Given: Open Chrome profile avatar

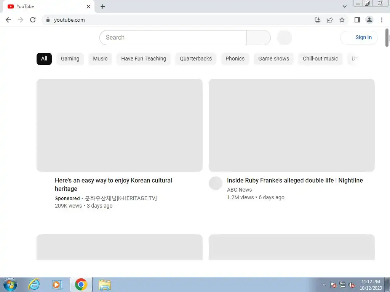Looking at the screenshot, I should [x=369, y=20].
